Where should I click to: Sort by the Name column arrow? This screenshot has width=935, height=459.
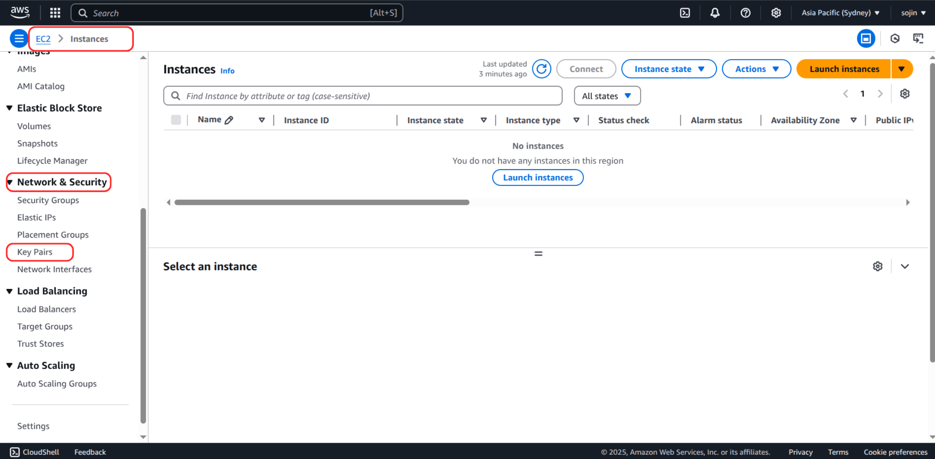click(x=262, y=120)
